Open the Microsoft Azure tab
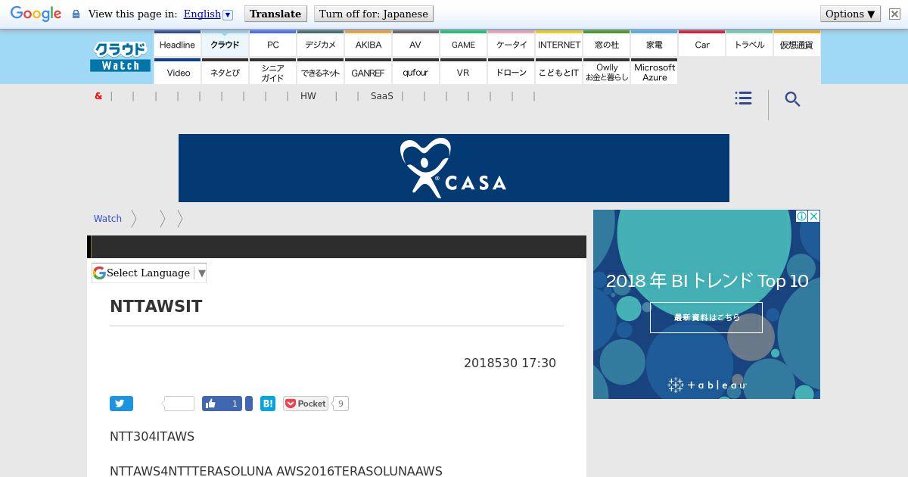Image resolution: width=908 pixels, height=477 pixels. coord(654,72)
